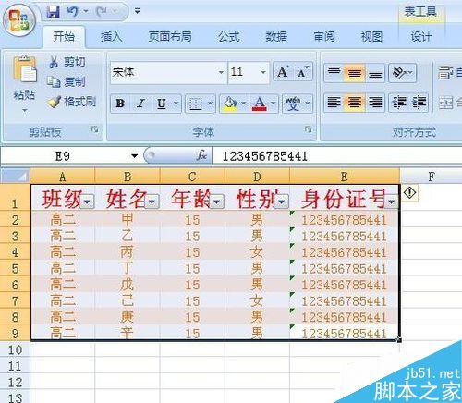Screen dimensions: 462x403
Task: Click the Cut scissors icon
Action: [x=54, y=62]
